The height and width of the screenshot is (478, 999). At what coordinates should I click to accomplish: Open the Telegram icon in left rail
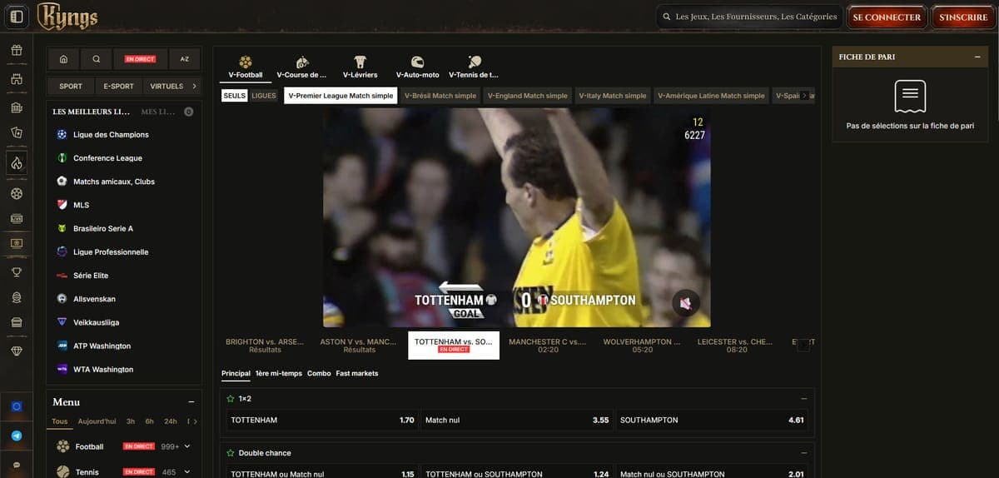click(17, 436)
